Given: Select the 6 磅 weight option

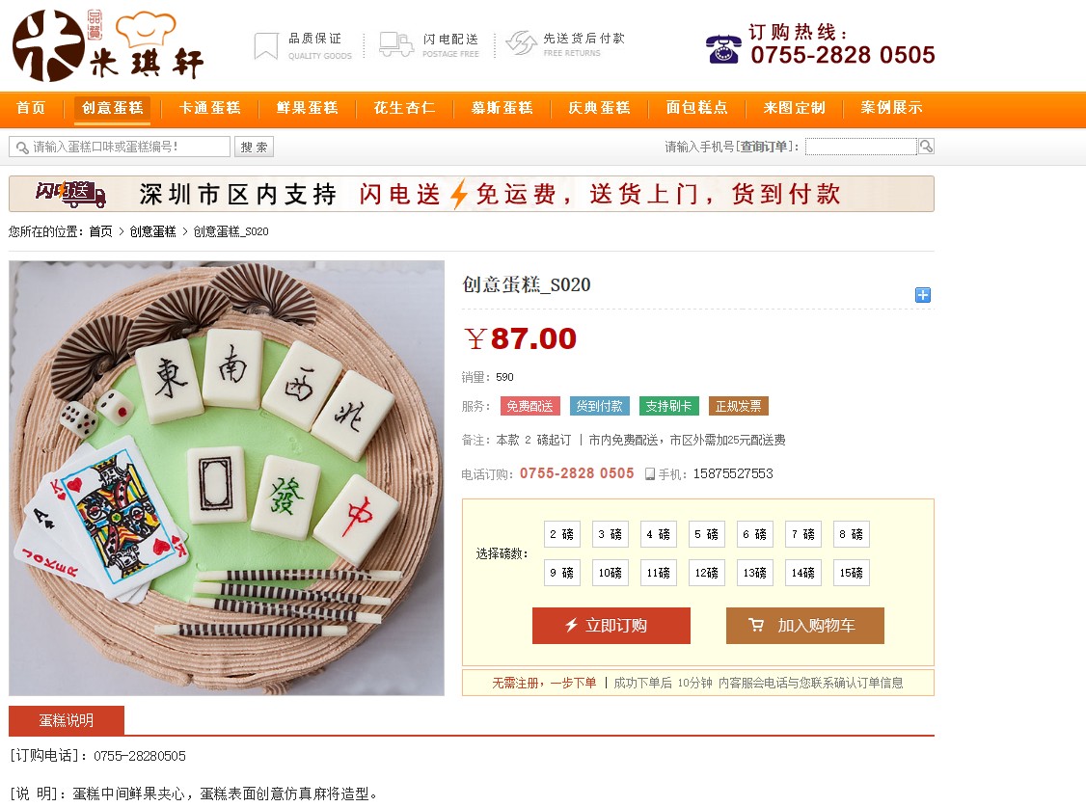Looking at the screenshot, I should (754, 534).
